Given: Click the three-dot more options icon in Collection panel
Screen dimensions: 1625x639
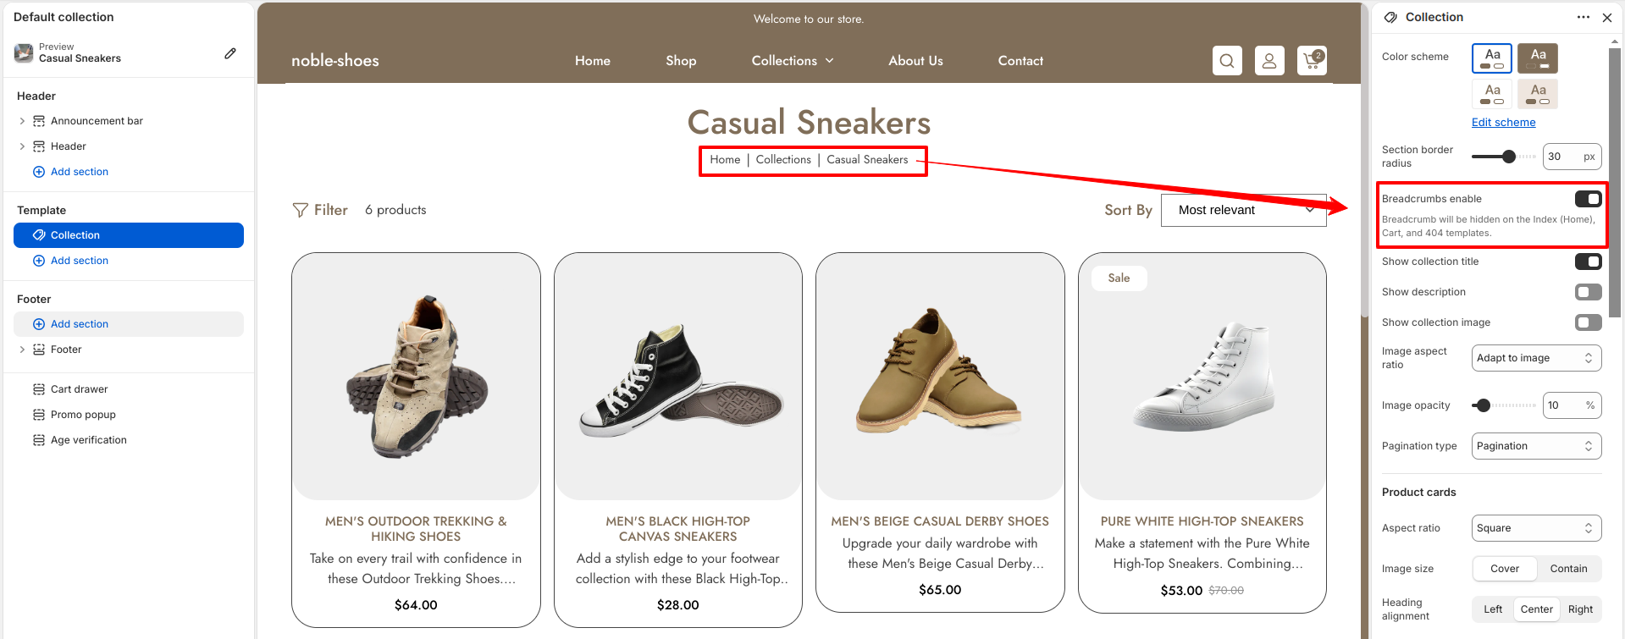Looking at the screenshot, I should 1584,17.
